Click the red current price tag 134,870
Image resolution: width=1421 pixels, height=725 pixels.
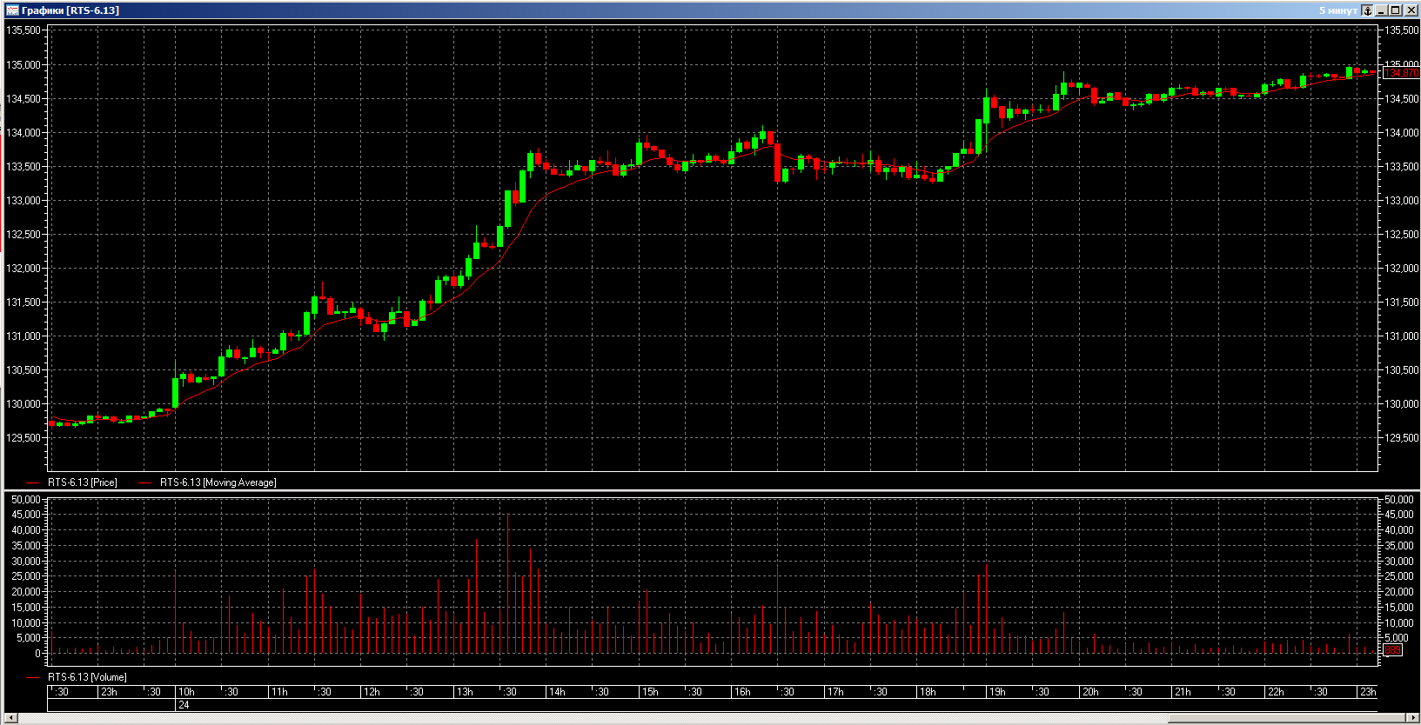click(1401, 73)
